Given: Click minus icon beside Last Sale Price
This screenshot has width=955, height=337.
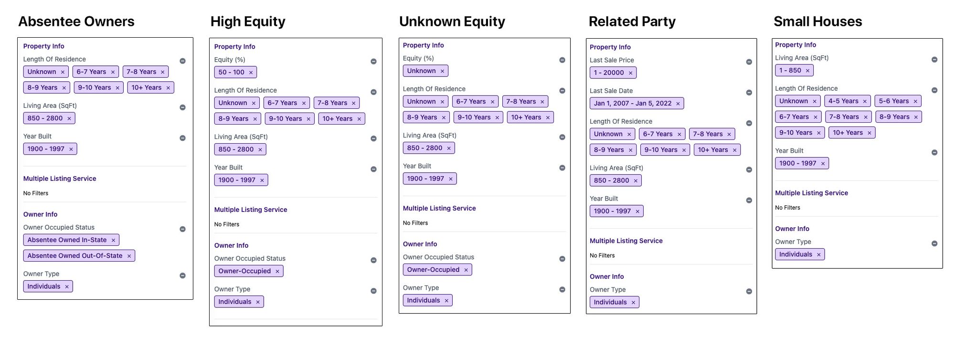Looking at the screenshot, I should [x=749, y=62].
